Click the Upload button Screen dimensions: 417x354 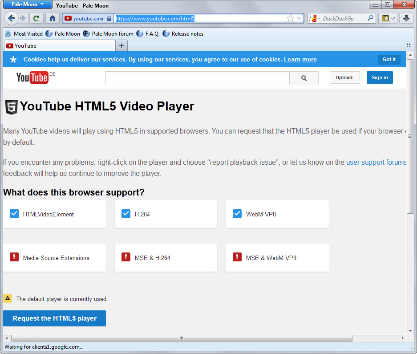pyautogui.click(x=344, y=77)
